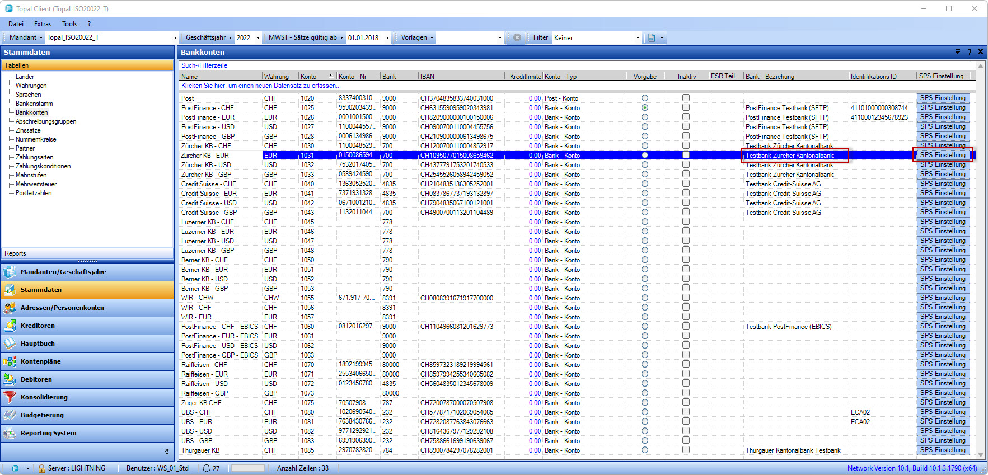This screenshot has height=475, width=988.
Task: Select Vorgabe radio for Post account
Action: pyautogui.click(x=645, y=98)
